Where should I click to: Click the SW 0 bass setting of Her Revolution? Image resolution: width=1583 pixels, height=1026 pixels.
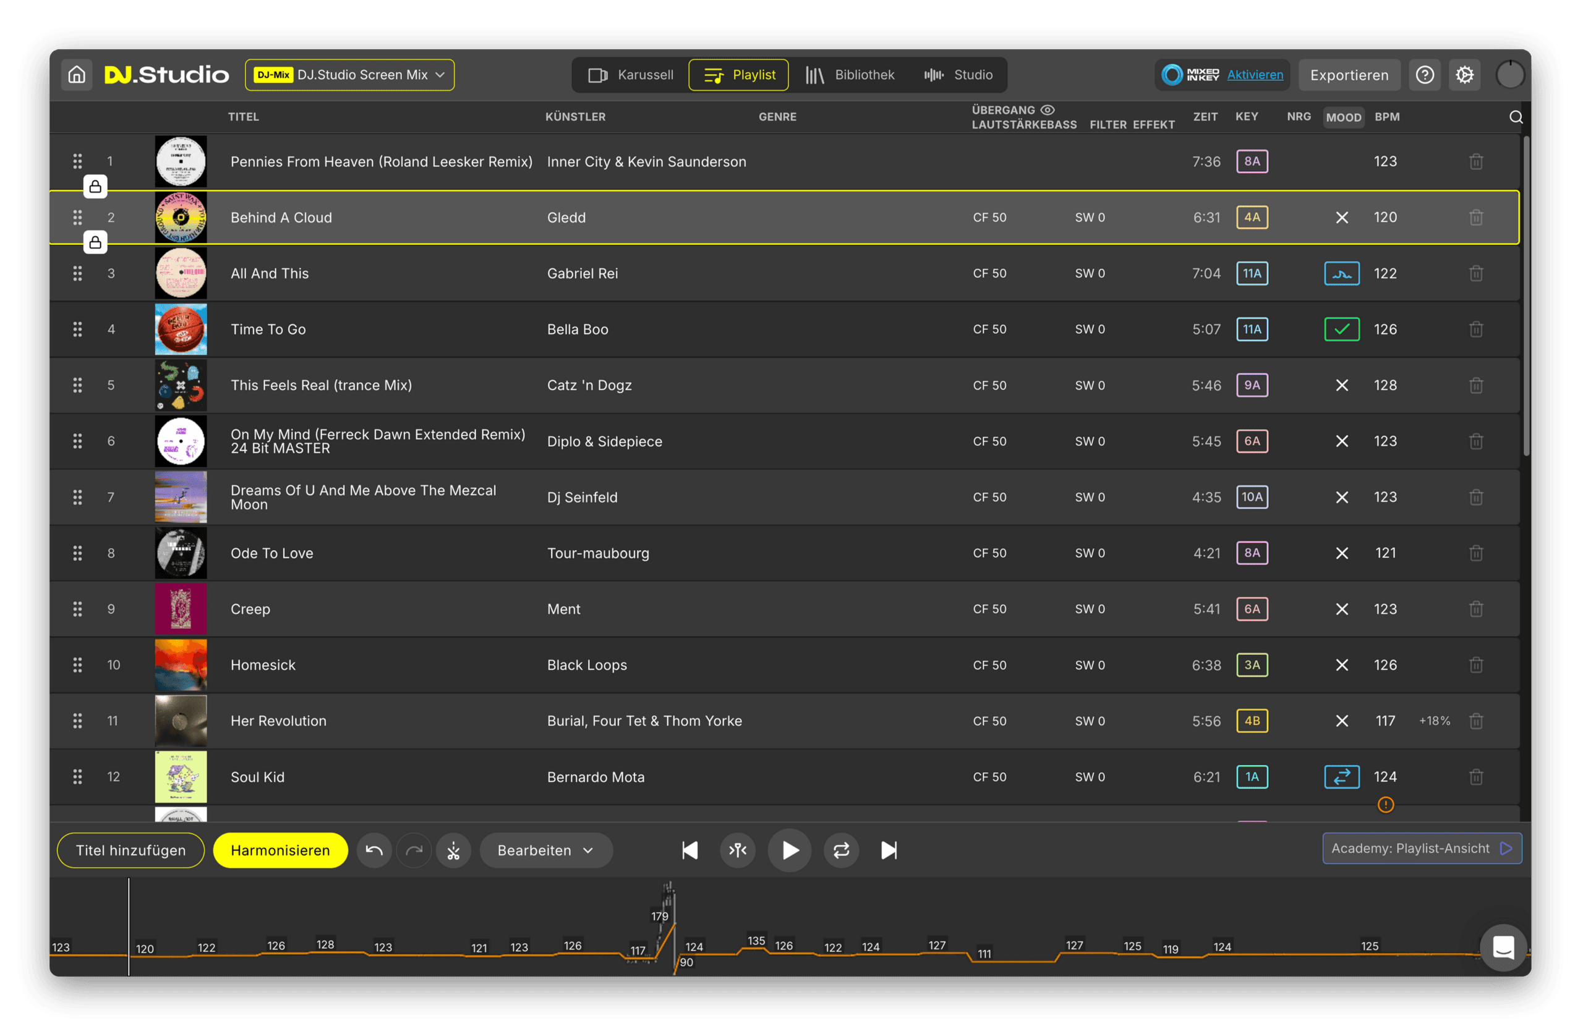1090,721
